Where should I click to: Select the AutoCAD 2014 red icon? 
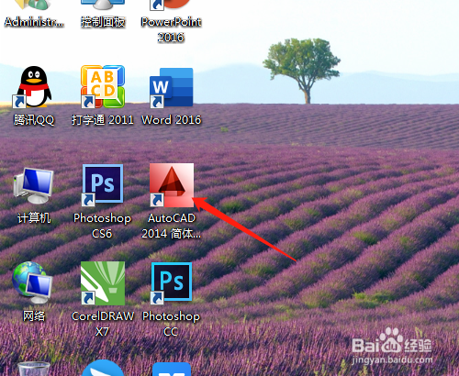[x=172, y=185]
